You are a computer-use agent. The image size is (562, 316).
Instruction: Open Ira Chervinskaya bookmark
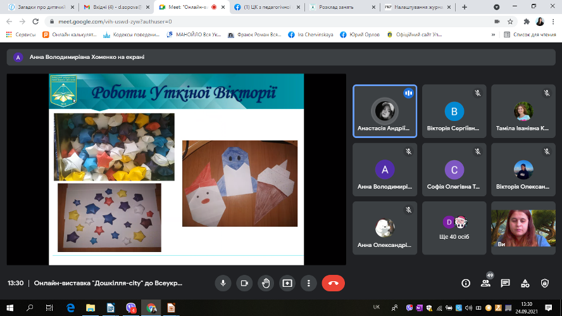coord(311,35)
